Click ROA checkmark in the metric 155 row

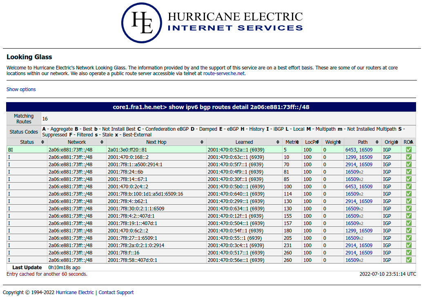pos(409,216)
